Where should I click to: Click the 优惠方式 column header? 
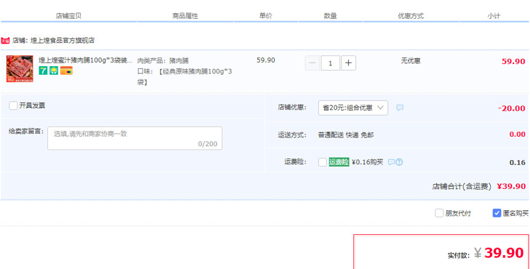click(x=410, y=16)
